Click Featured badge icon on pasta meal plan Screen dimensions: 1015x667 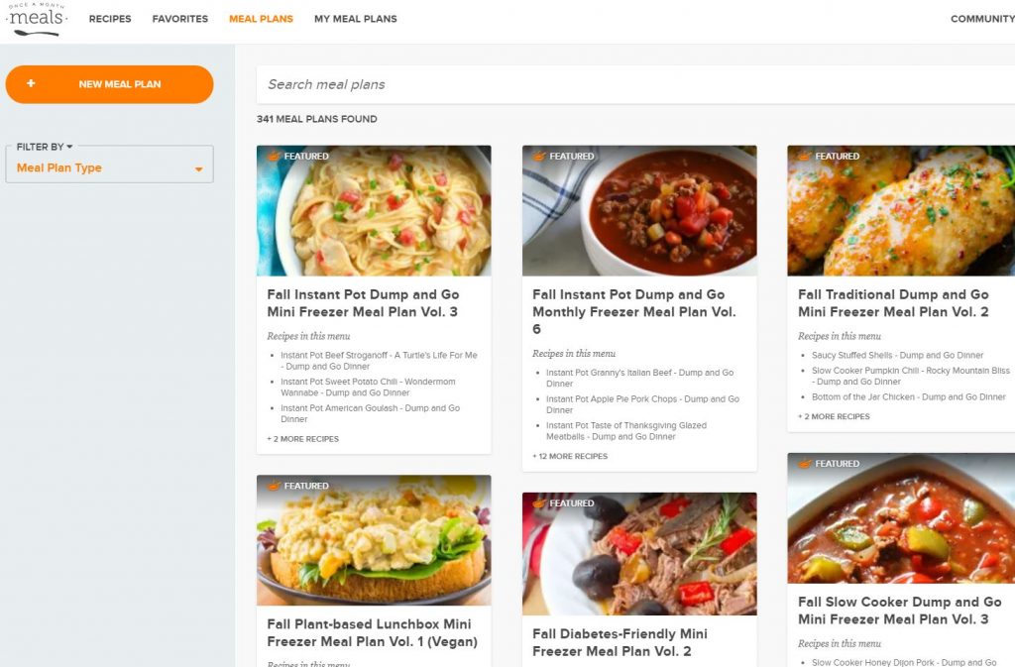point(274,156)
